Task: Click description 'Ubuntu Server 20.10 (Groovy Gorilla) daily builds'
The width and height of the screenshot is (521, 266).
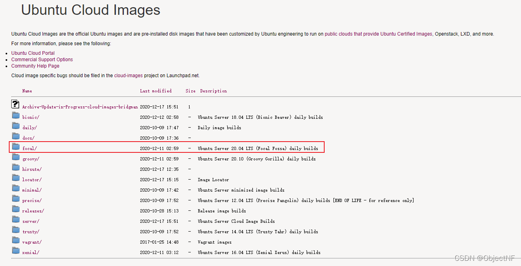Action: point(256,159)
